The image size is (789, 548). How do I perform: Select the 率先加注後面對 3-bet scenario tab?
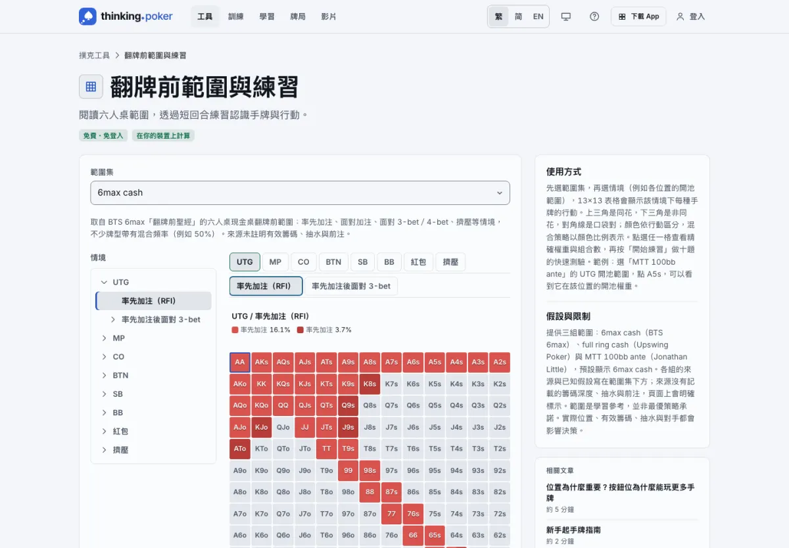click(351, 286)
